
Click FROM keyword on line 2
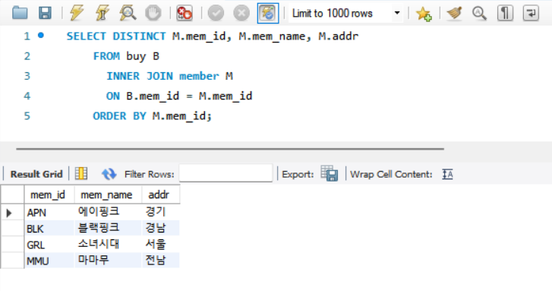(x=106, y=56)
